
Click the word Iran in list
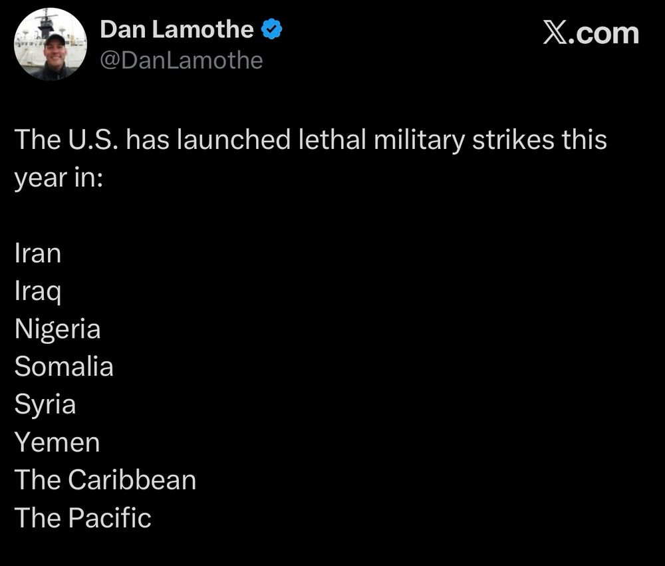tap(38, 253)
